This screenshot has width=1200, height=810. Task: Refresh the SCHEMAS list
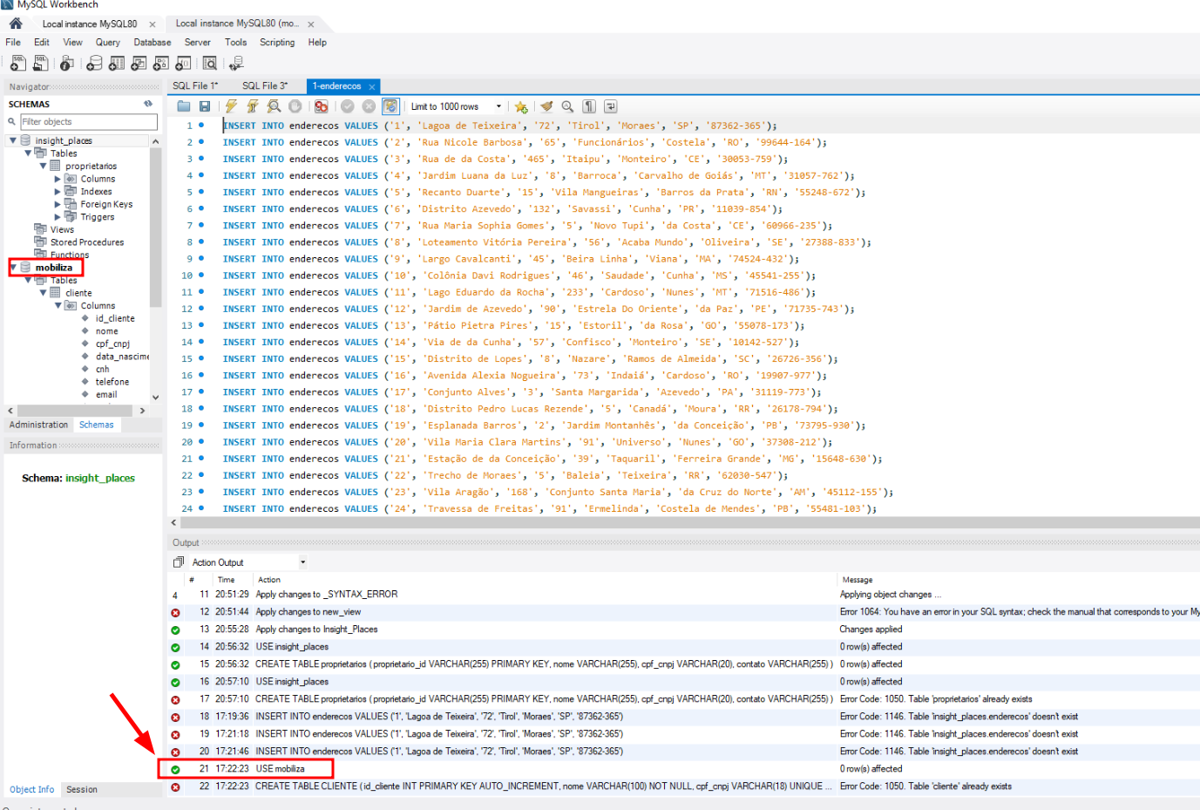[x=146, y=104]
